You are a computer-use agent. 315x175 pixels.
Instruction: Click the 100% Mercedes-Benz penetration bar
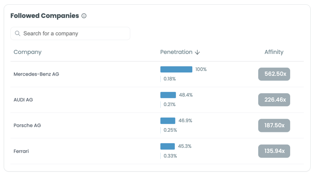pos(176,69)
